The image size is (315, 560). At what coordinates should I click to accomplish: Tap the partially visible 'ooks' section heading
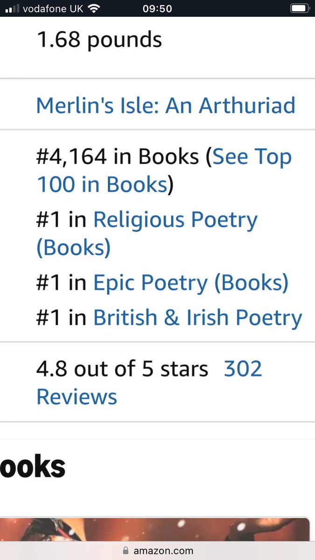click(33, 467)
